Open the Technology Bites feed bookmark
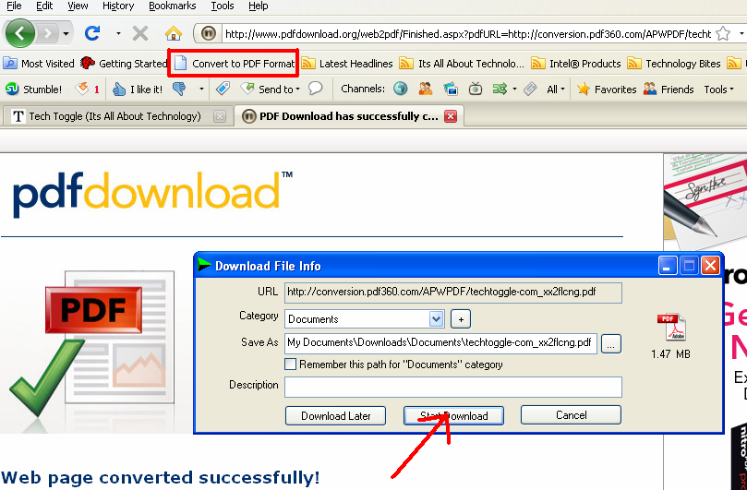Screen dimensions: 747x490 [674, 64]
